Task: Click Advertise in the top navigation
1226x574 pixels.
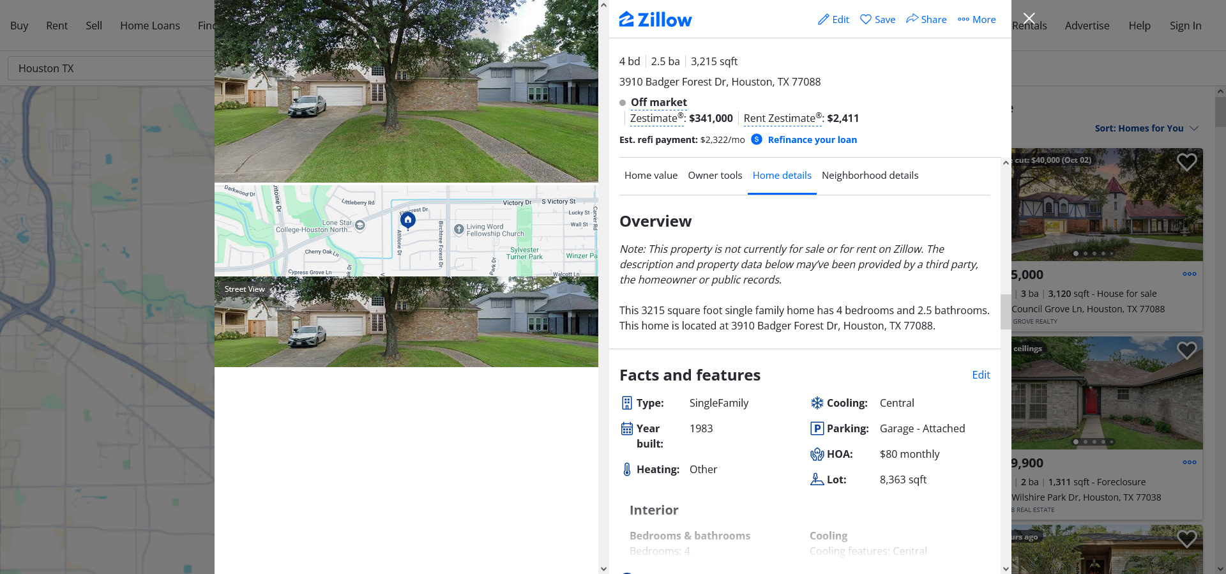Action: (1087, 26)
